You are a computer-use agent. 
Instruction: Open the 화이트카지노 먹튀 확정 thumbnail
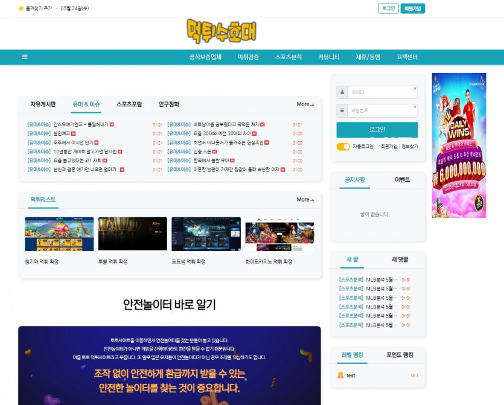(279, 234)
